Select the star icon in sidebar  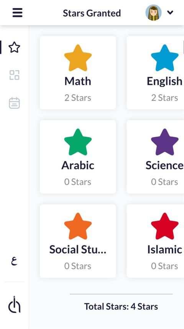pos(15,47)
